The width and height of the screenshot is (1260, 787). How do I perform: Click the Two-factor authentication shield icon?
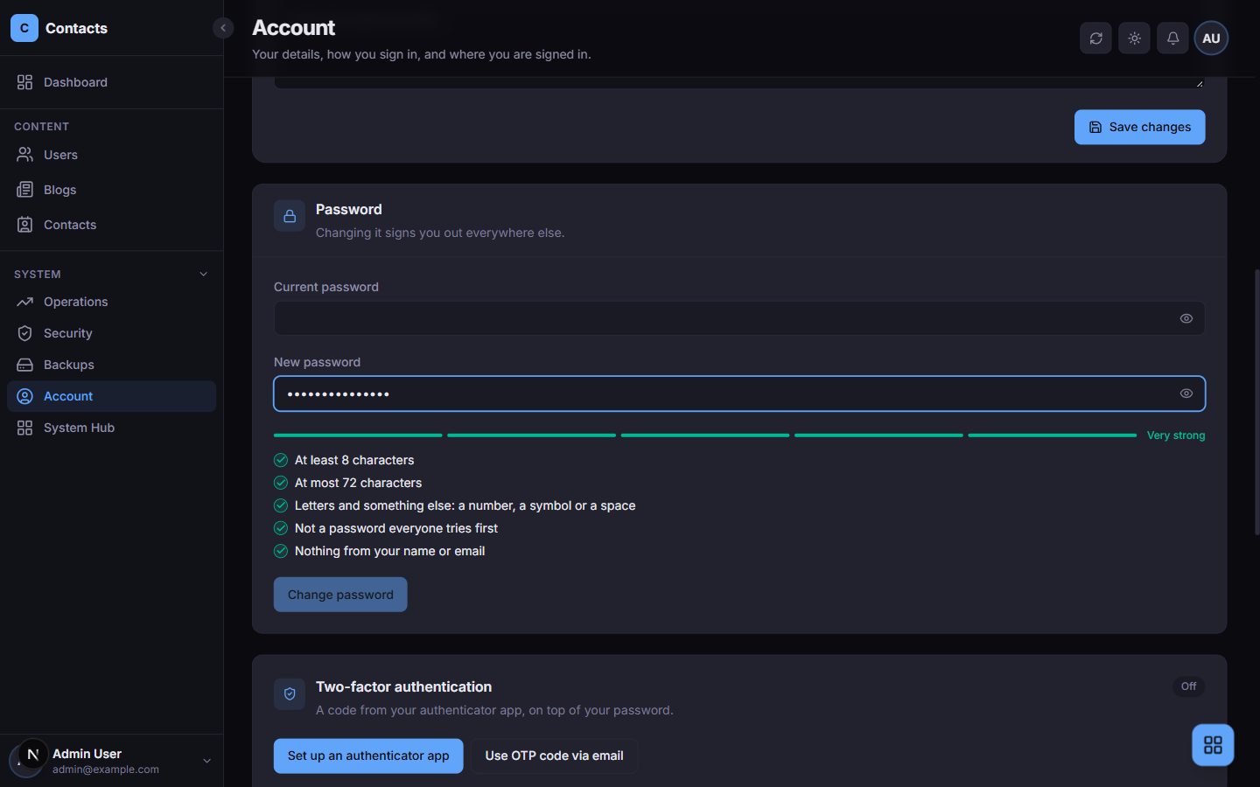290,693
